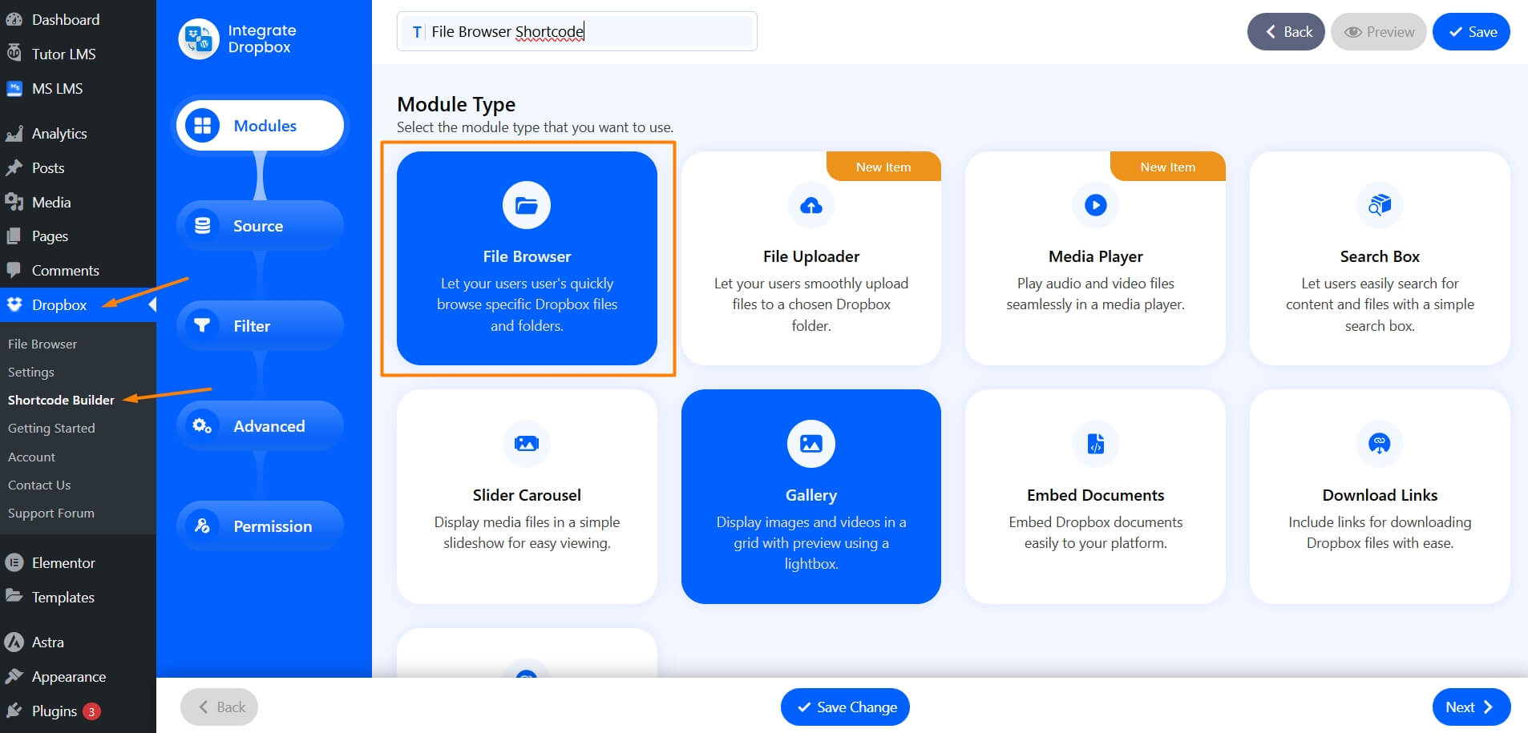
Task: Select the Media Player module title
Action: pos(1096,256)
